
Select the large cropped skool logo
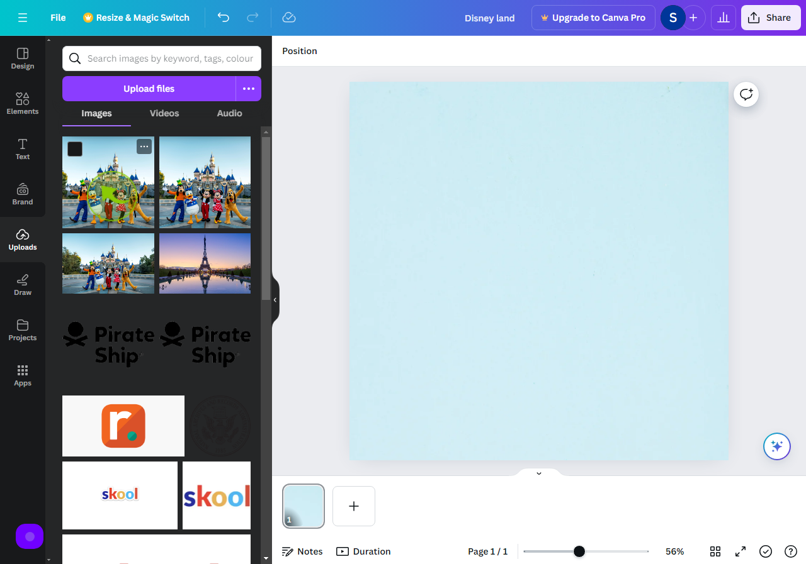217,495
